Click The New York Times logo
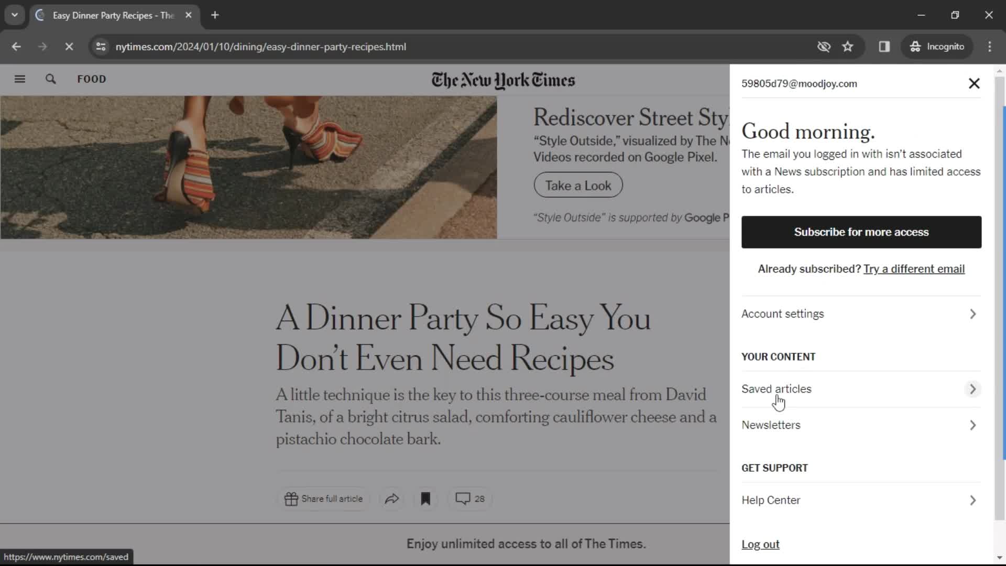 pos(503,80)
